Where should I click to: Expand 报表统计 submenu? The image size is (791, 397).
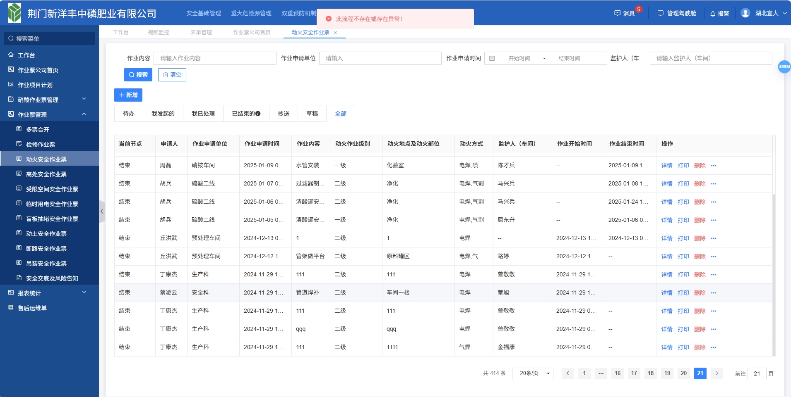coord(49,293)
